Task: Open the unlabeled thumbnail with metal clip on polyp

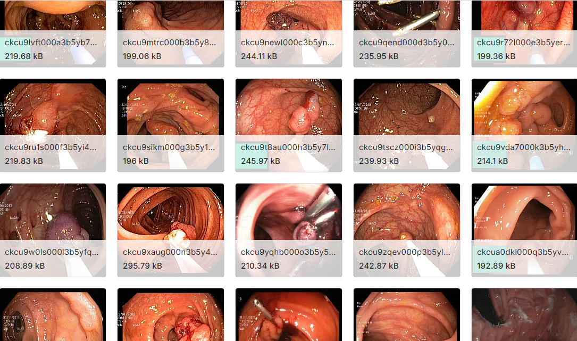Action: pos(289,315)
